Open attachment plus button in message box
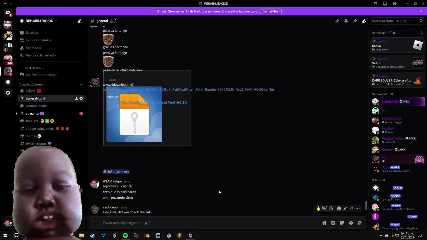 [x=95, y=223]
